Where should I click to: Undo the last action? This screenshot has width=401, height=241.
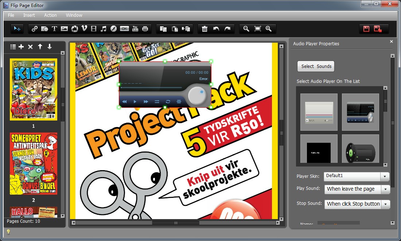point(216,29)
